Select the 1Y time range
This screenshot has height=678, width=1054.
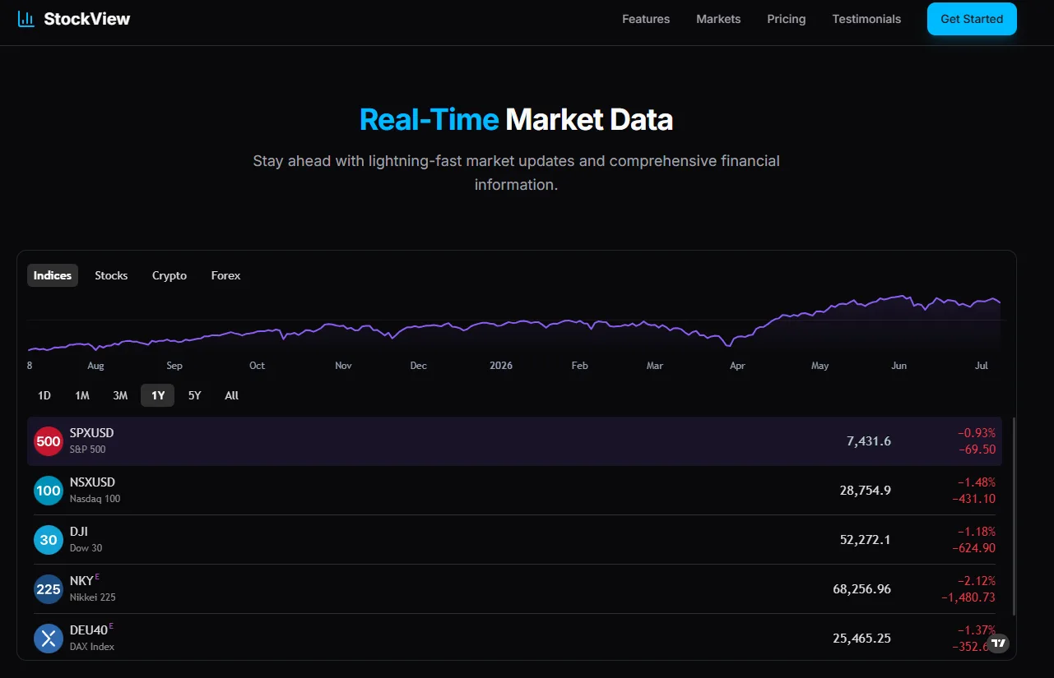[x=158, y=395]
